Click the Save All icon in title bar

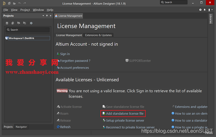tap(9, 3)
